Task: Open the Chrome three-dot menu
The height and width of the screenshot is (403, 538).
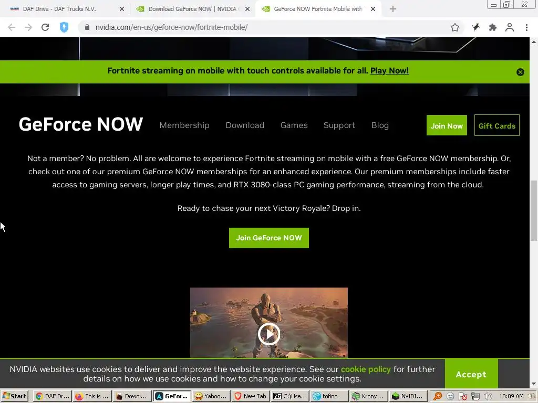Action: pyautogui.click(x=526, y=27)
